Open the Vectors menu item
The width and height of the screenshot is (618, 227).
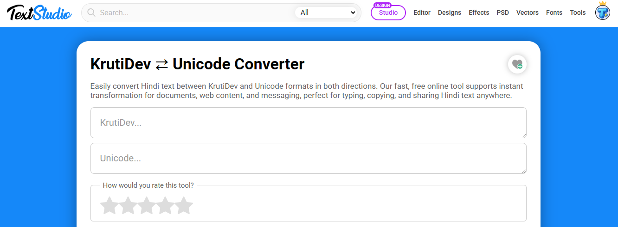tap(528, 12)
